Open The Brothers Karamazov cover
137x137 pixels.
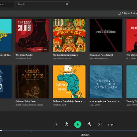(69, 35)
